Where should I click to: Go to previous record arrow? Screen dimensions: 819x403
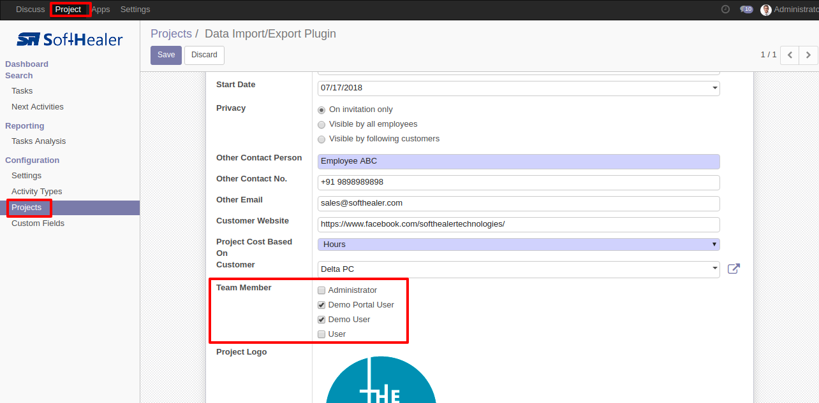790,55
